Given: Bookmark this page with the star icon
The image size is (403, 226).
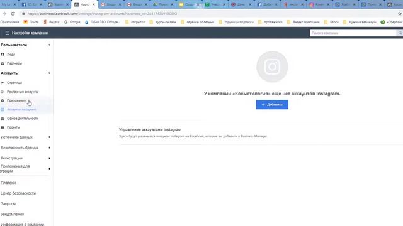Looking at the screenshot, I should coord(400,14).
